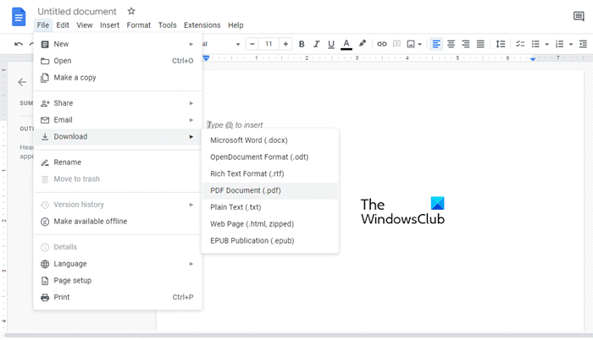This screenshot has width=593, height=340.
Task: Toggle italic formatting
Action: pos(316,44)
